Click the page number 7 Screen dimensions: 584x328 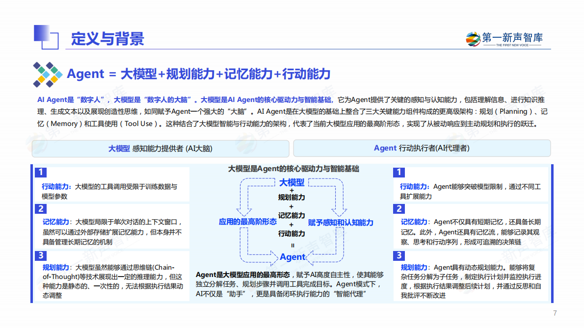click(554, 312)
